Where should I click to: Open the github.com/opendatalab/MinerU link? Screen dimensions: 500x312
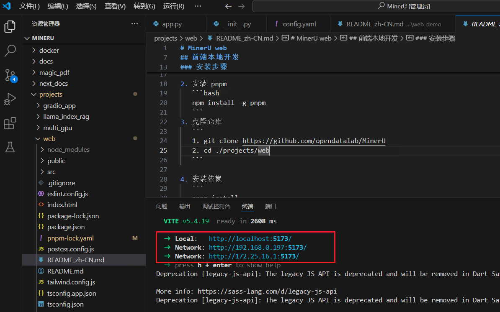tap(314, 141)
